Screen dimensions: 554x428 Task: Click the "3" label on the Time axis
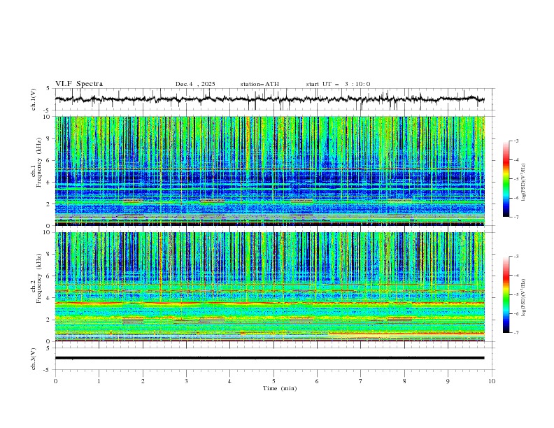pos(186,381)
